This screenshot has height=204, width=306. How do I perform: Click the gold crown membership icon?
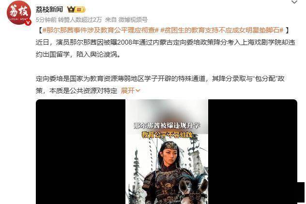tap(71, 9)
